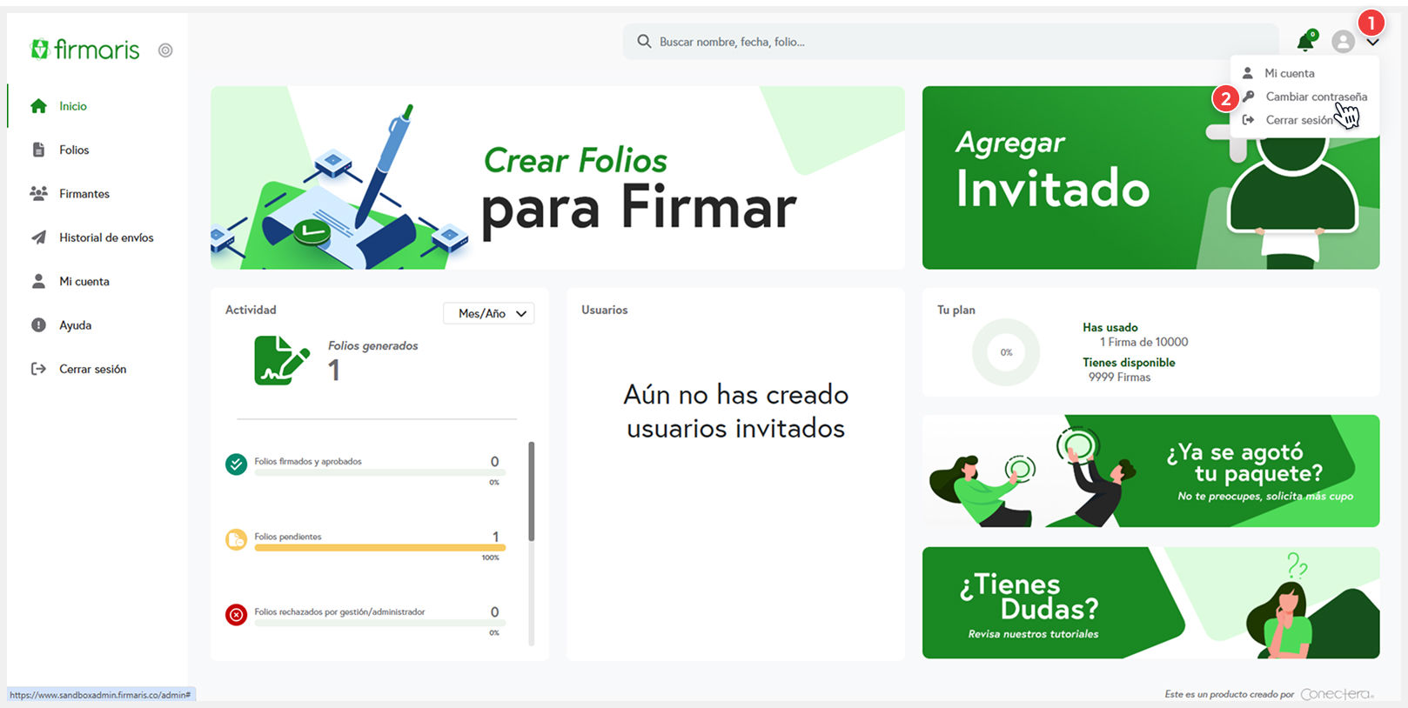Viewport: 1408px width, 708px height.
Task: Click the "Usuarios" heading
Action: click(605, 310)
